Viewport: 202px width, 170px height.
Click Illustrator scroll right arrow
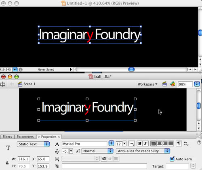pos(195,69)
